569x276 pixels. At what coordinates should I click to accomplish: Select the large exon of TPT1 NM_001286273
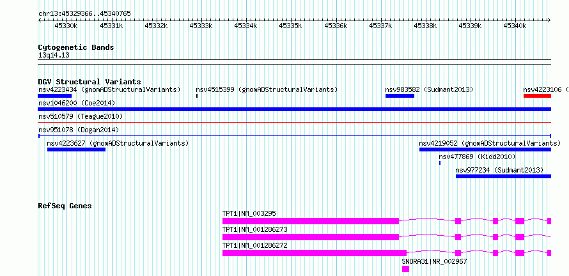tap(311, 237)
